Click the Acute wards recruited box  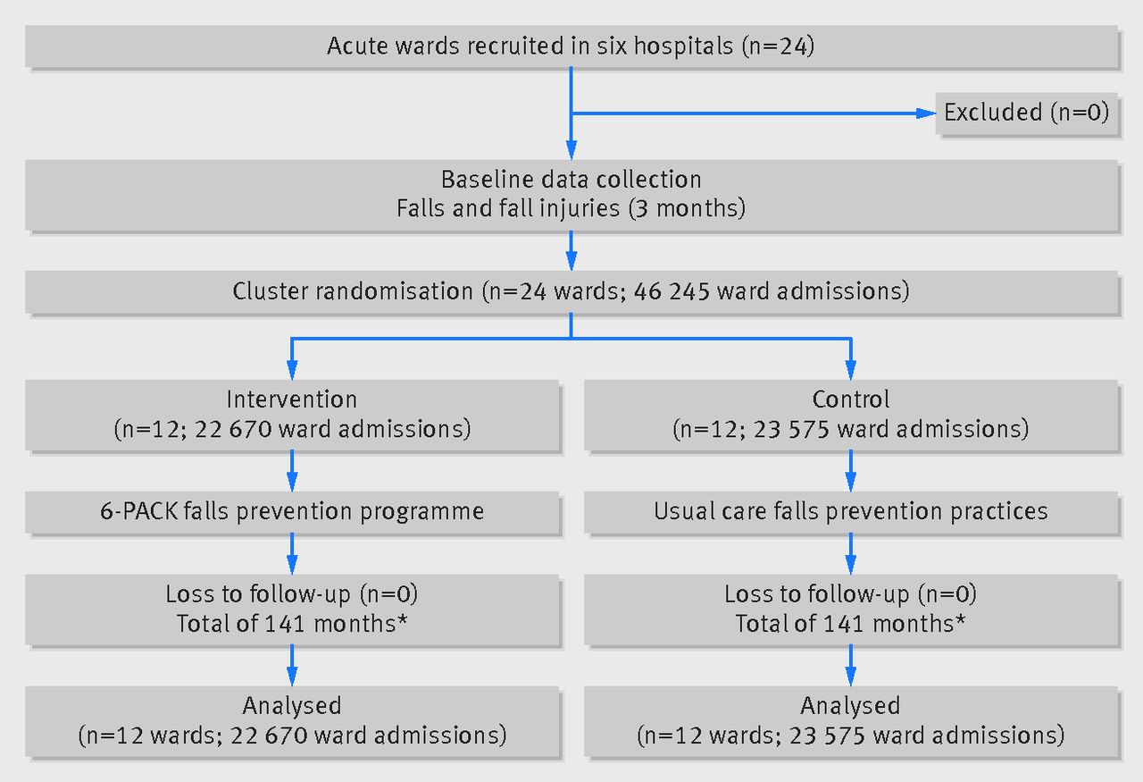click(571, 46)
